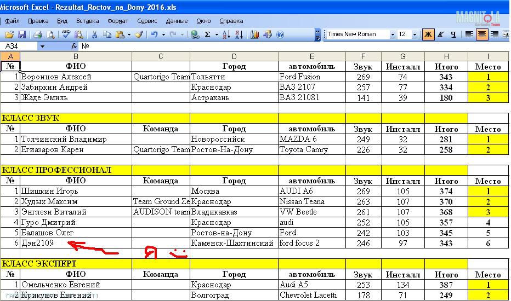Viewport: 511px width, 301px height.
Task: Select the Format Painter brush
Action: click(x=139, y=34)
